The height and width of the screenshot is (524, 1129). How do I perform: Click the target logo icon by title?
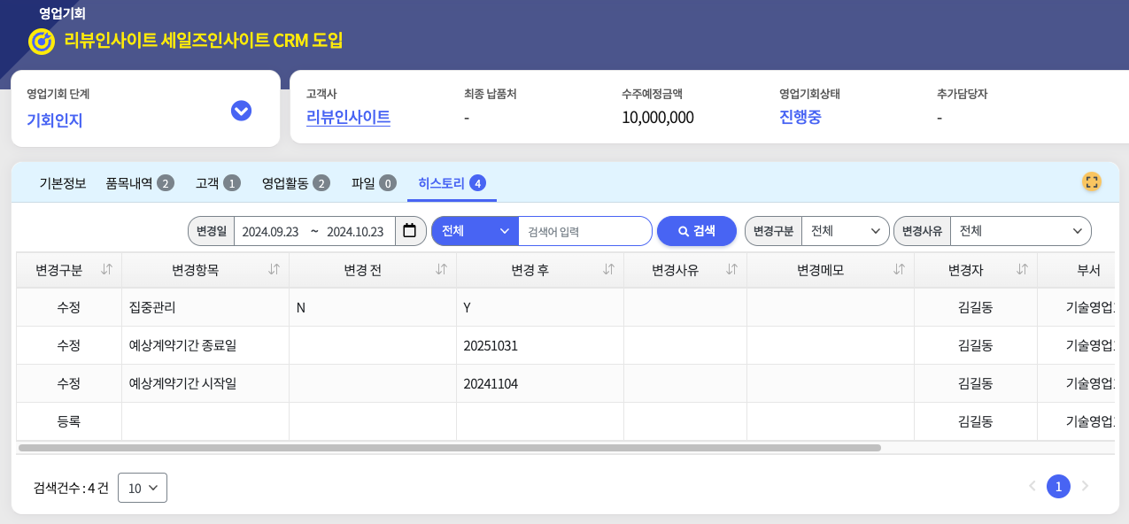pos(42,41)
